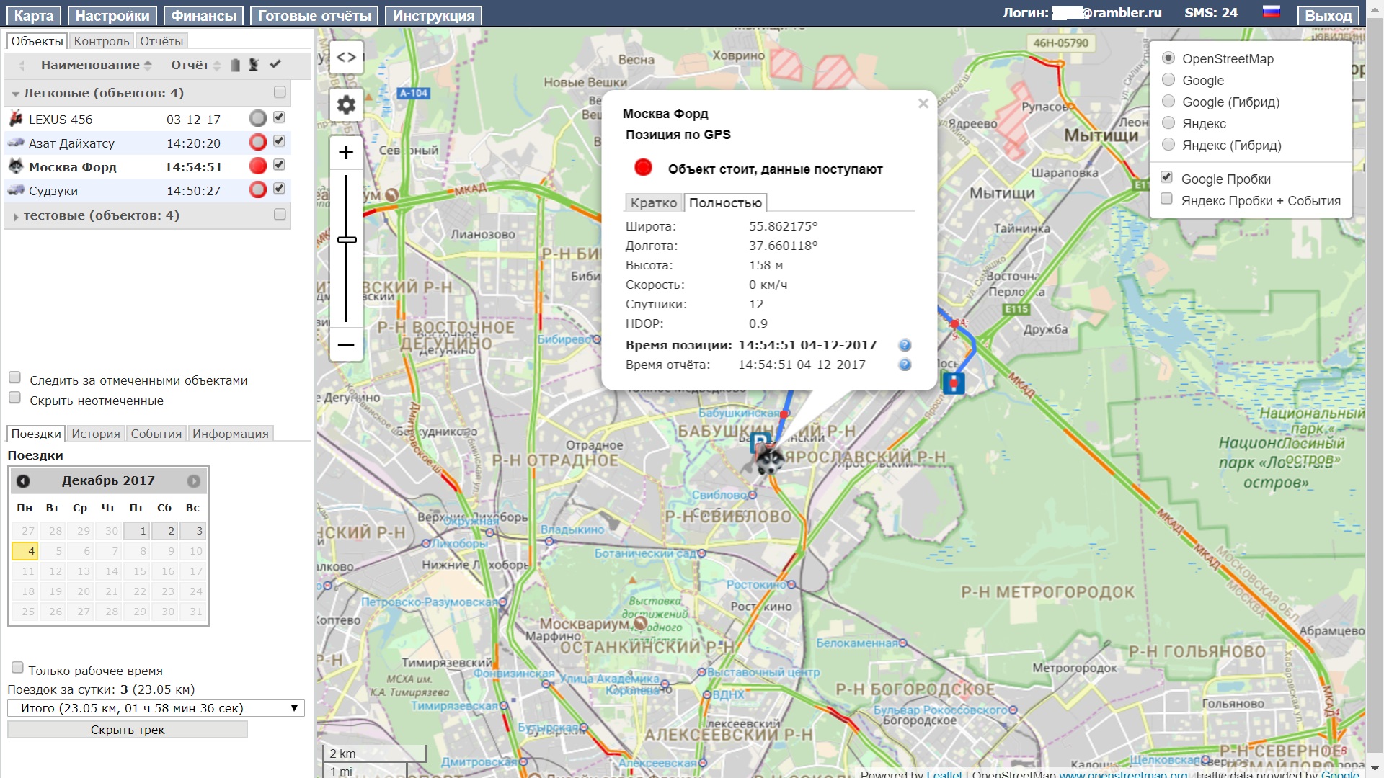Click the car icon of Азат Дайхатсу

point(16,143)
